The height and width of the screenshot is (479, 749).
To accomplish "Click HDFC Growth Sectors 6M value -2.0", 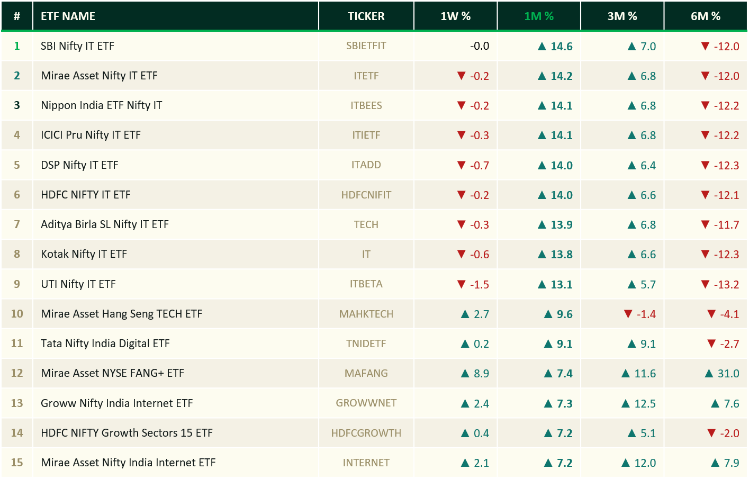I will pyautogui.click(x=723, y=433).
